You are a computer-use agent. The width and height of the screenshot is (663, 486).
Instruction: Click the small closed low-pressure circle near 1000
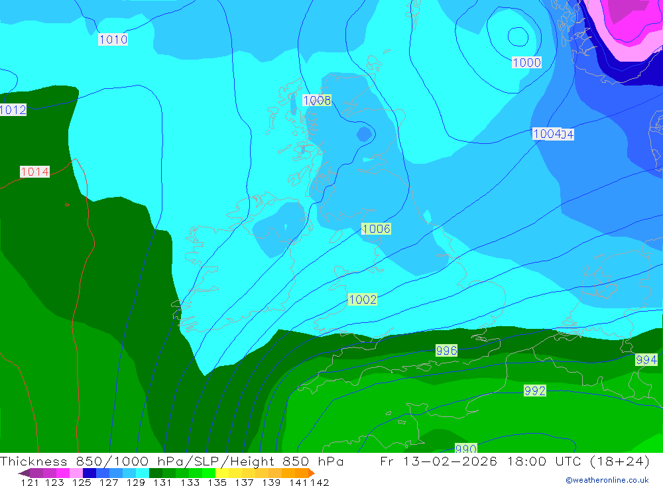click(518, 36)
